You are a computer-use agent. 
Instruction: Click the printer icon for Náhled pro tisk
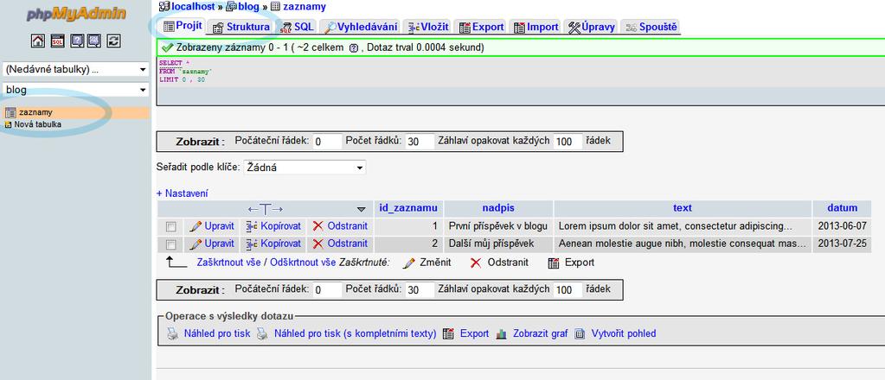(173, 333)
